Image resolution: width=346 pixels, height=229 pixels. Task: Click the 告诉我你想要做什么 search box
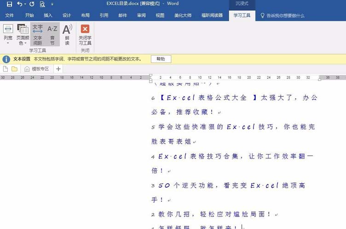pos(283,16)
